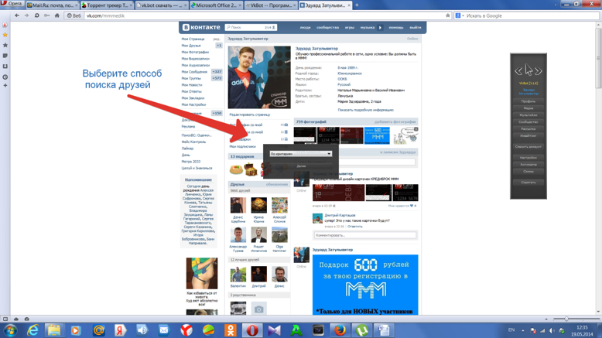Click VkBot Медиа button
The image size is (602, 338).
(x=528, y=108)
